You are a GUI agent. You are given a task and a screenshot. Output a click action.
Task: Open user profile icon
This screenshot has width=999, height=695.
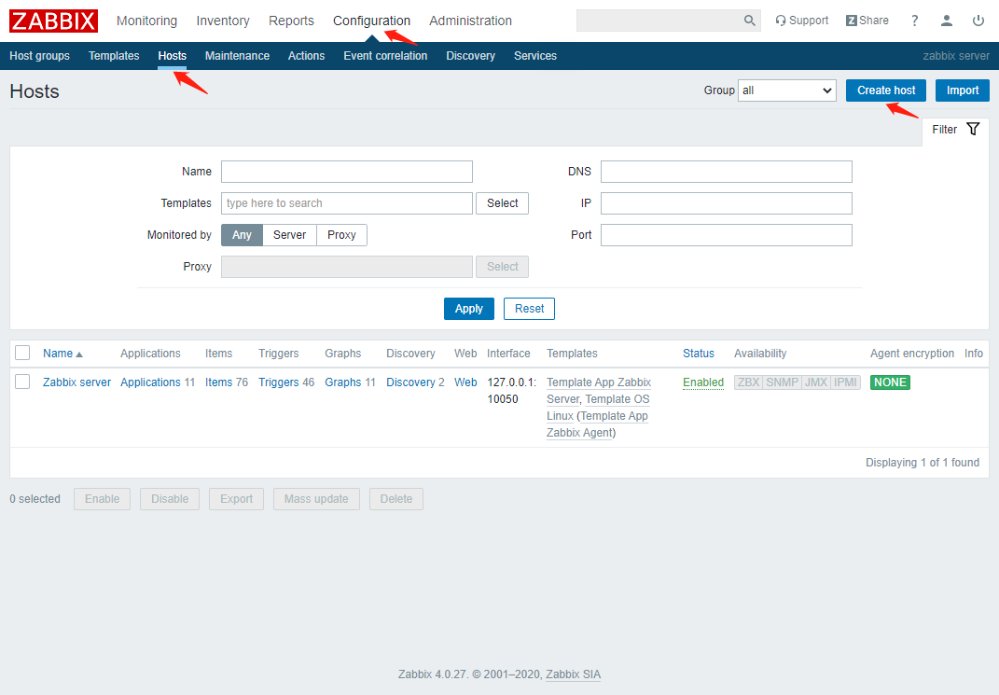coord(947,21)
